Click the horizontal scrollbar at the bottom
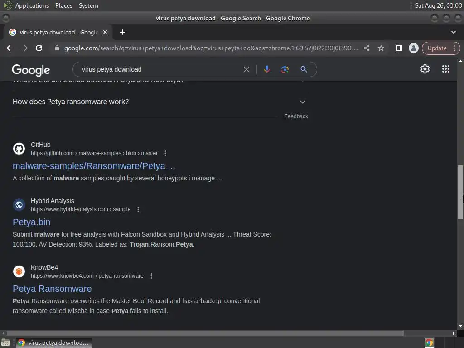 tap(205, 333)
